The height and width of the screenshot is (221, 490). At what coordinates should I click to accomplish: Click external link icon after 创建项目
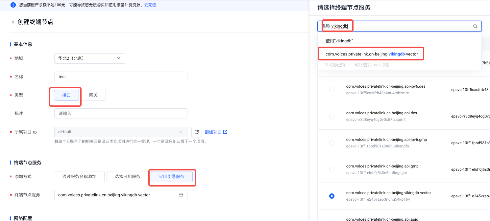click(x=225, y=132)
